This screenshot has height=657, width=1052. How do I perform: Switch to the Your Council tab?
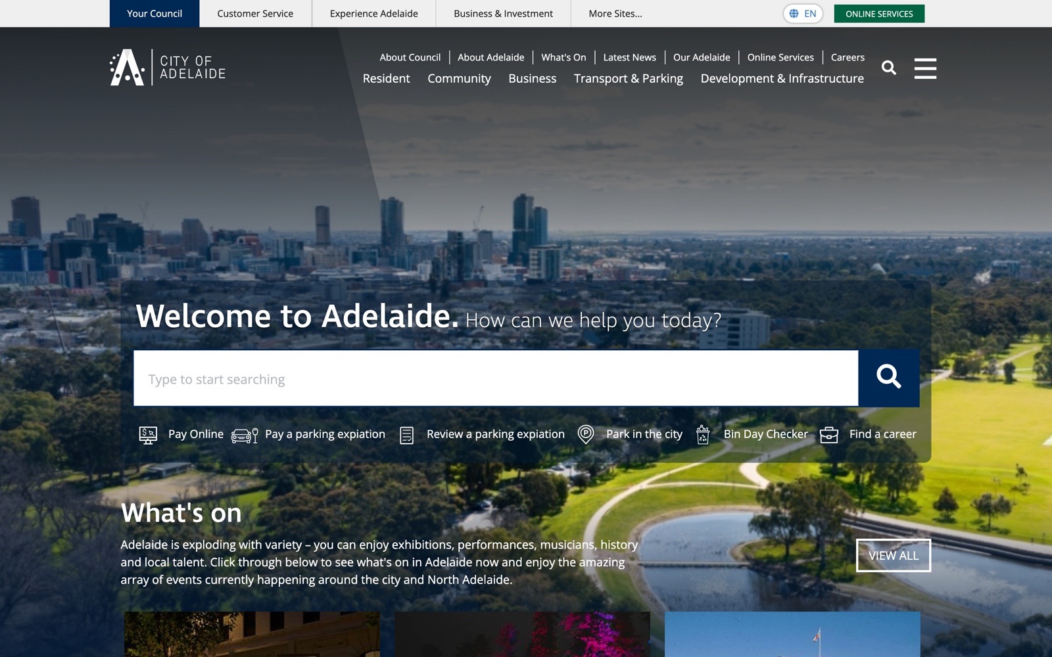[x=155, y=14]
